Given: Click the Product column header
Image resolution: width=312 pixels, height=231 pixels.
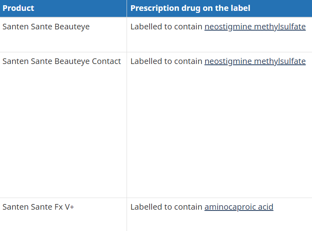Looking at the screenshot, I should pos(63,8).
